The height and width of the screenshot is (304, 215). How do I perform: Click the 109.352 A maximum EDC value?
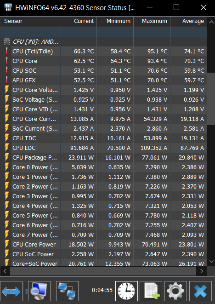coord(154,148)
